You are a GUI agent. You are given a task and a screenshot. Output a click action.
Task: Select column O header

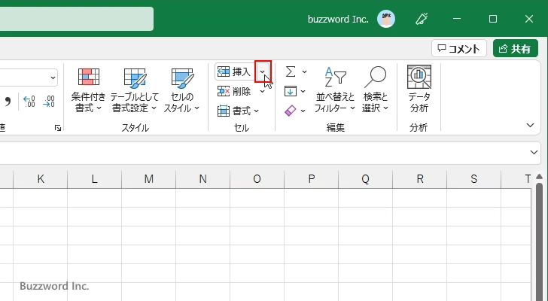click(x=257, y=179)
